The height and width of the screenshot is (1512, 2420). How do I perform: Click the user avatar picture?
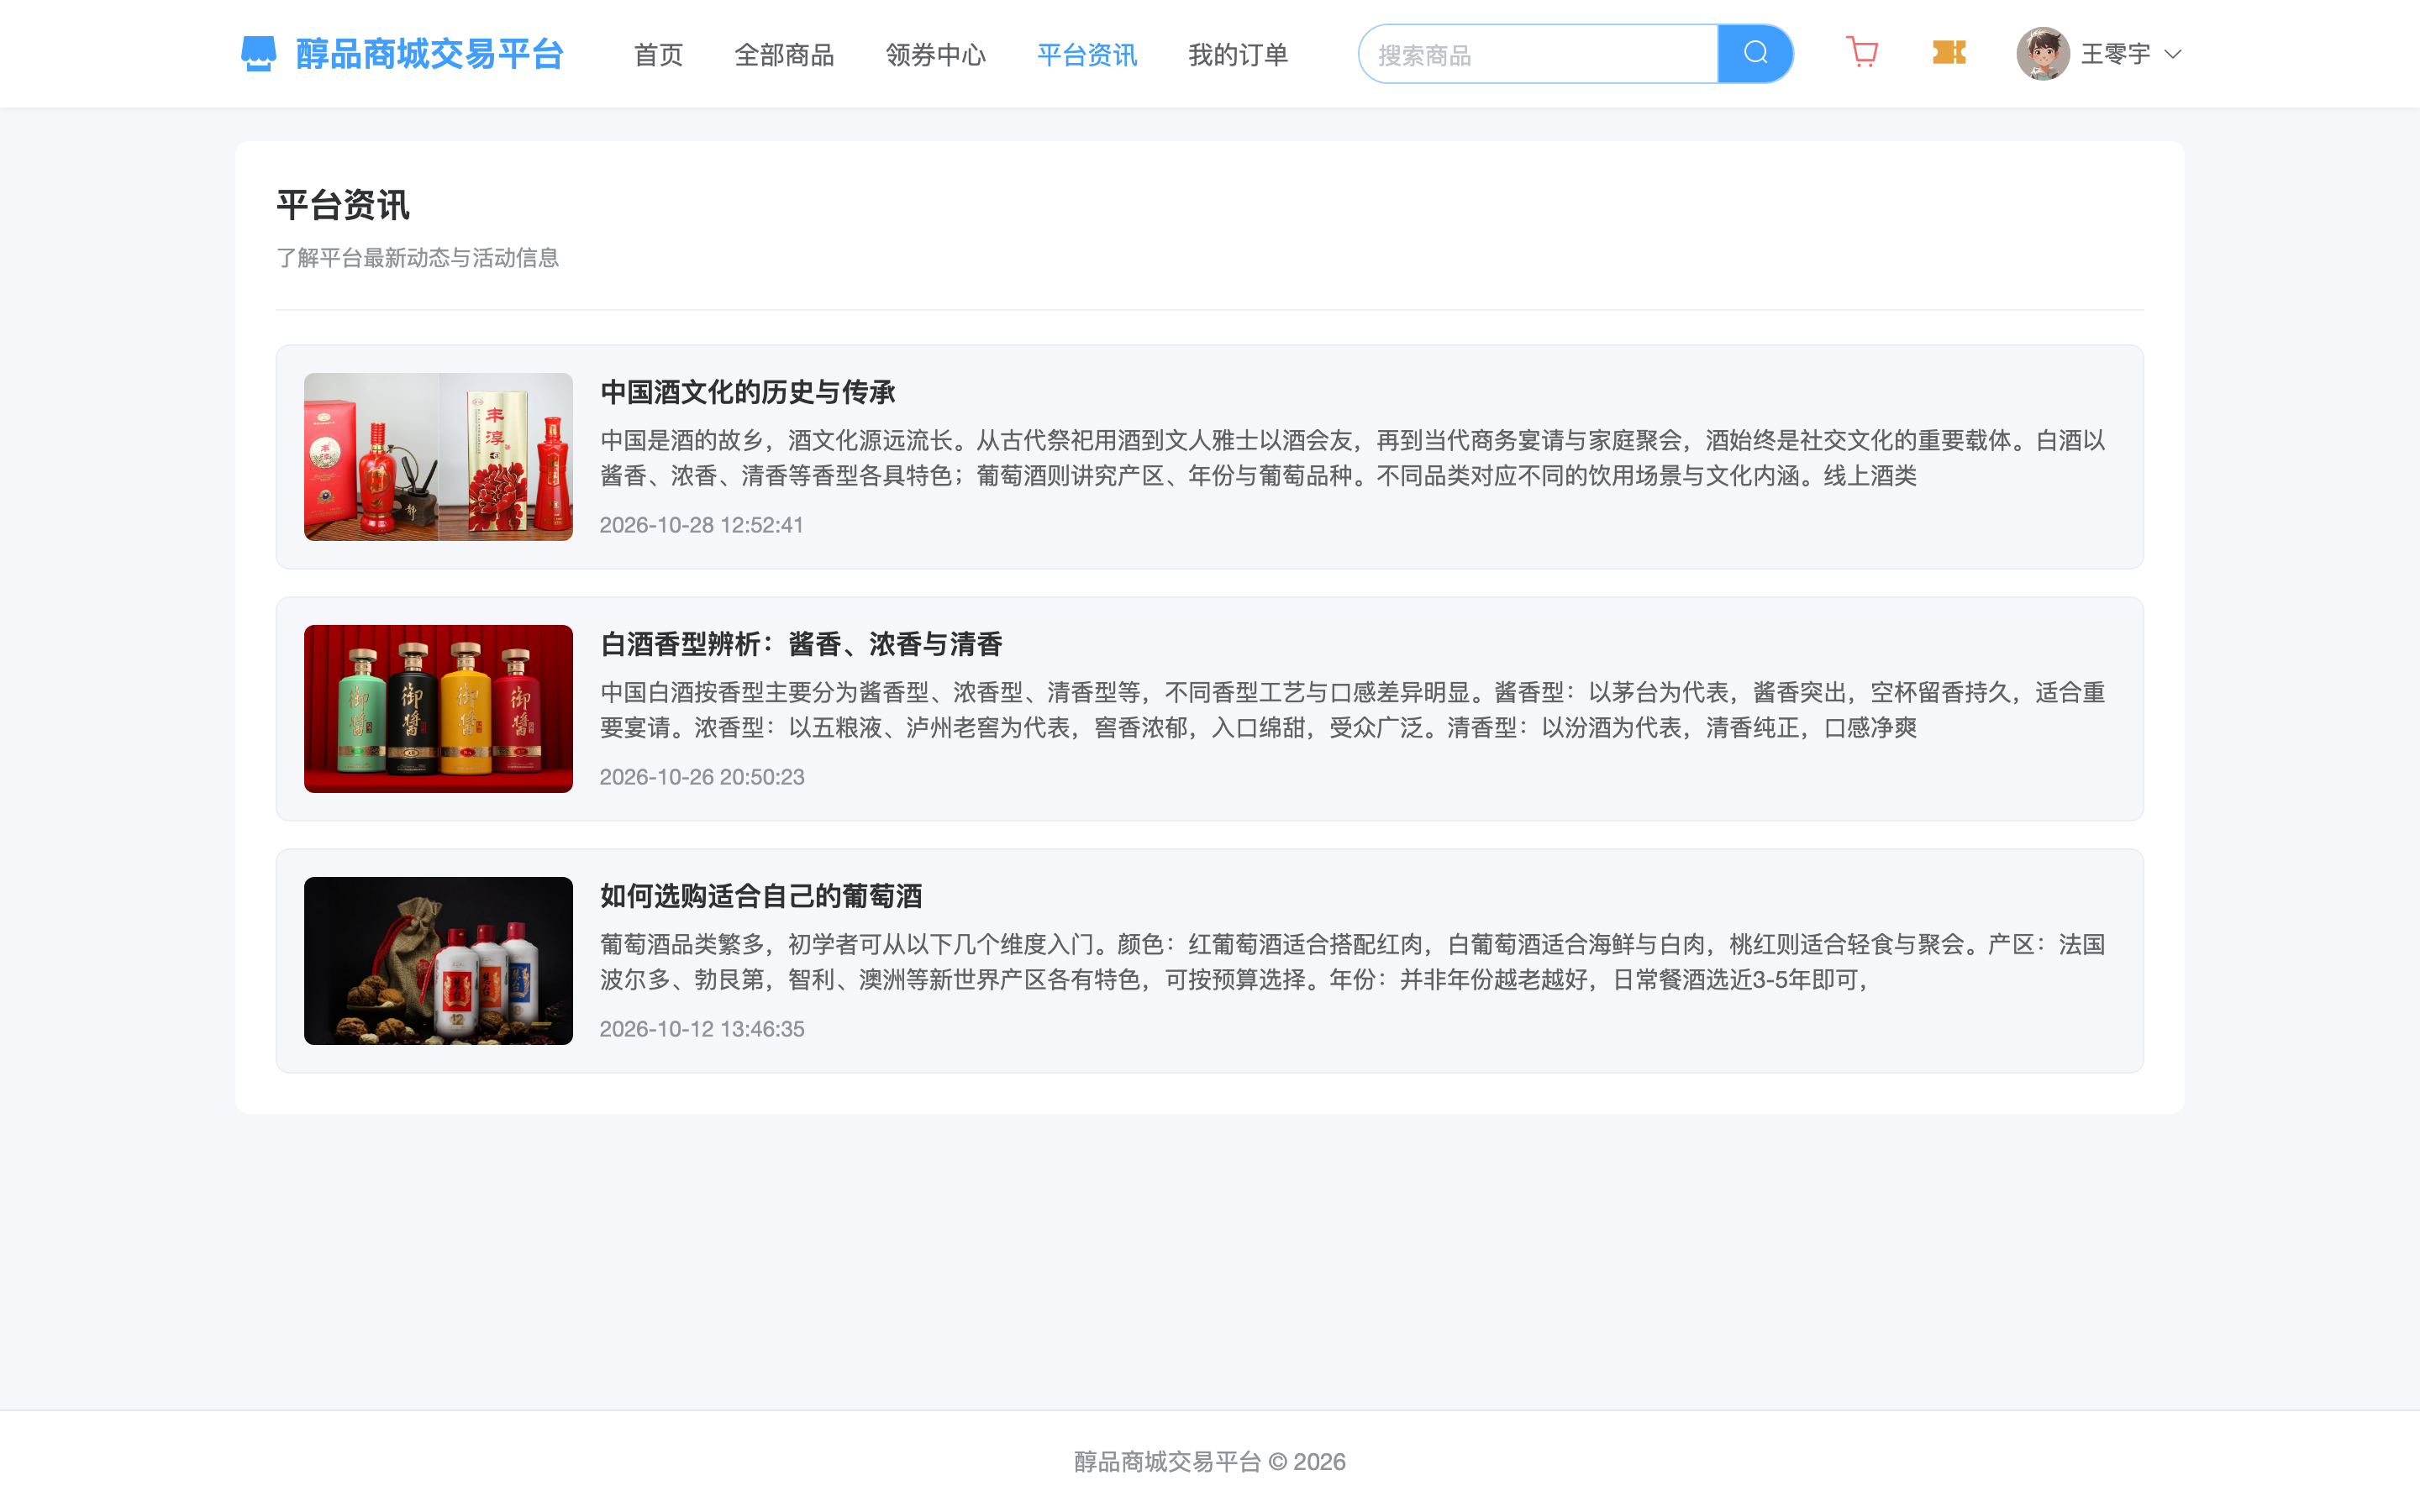(2042, 54)
